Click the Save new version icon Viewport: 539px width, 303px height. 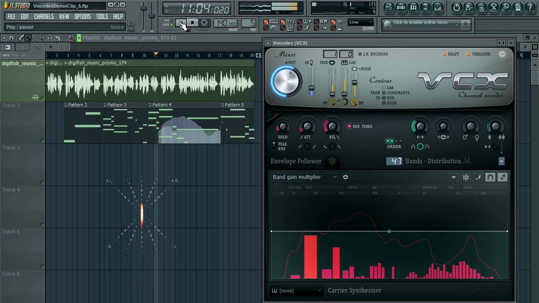tap(469, 8)
